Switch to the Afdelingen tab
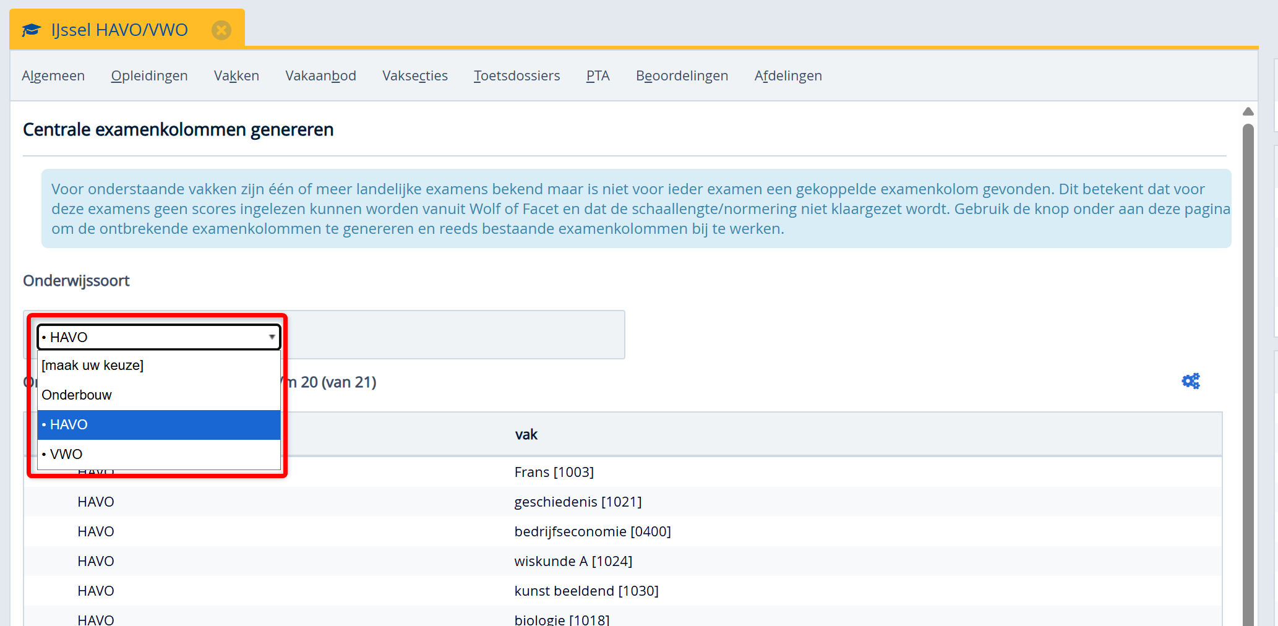This screenshot has height=626, width=1278. [787, 75]
